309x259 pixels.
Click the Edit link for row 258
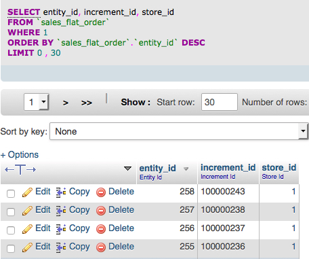[x=43, y=192]
